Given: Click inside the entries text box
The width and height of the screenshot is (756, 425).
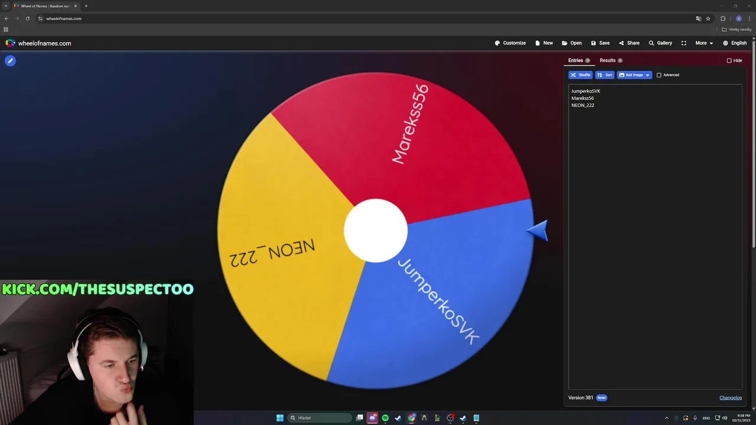Looking at the screenshot, I should [x=655, y=236].
